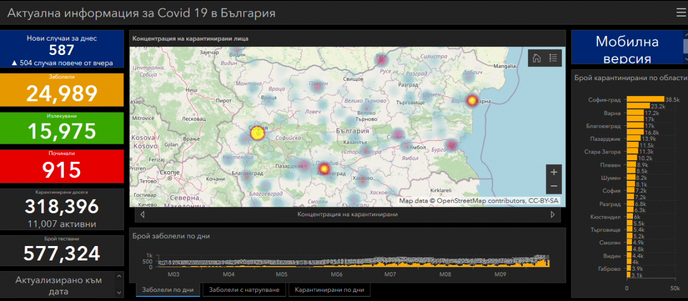Select the Карантинирани досега 318,396 card

[62, 209]
